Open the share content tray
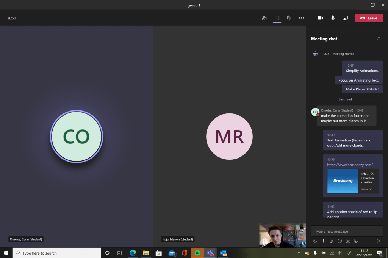 click(x=345, y=18)
